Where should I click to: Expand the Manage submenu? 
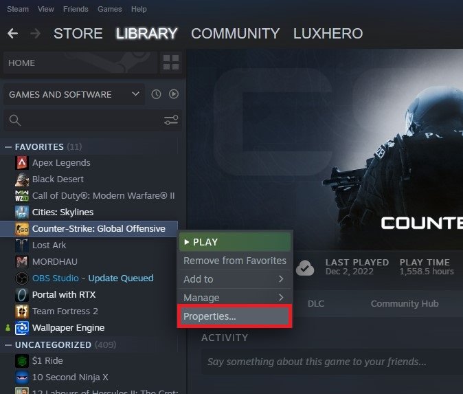click(235, 298)
